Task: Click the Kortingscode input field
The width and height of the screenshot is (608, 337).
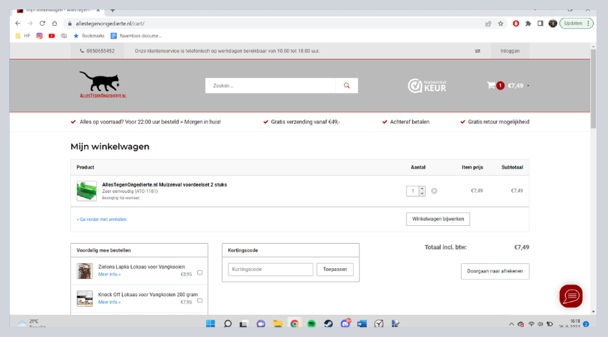Action: coord(271,270)
